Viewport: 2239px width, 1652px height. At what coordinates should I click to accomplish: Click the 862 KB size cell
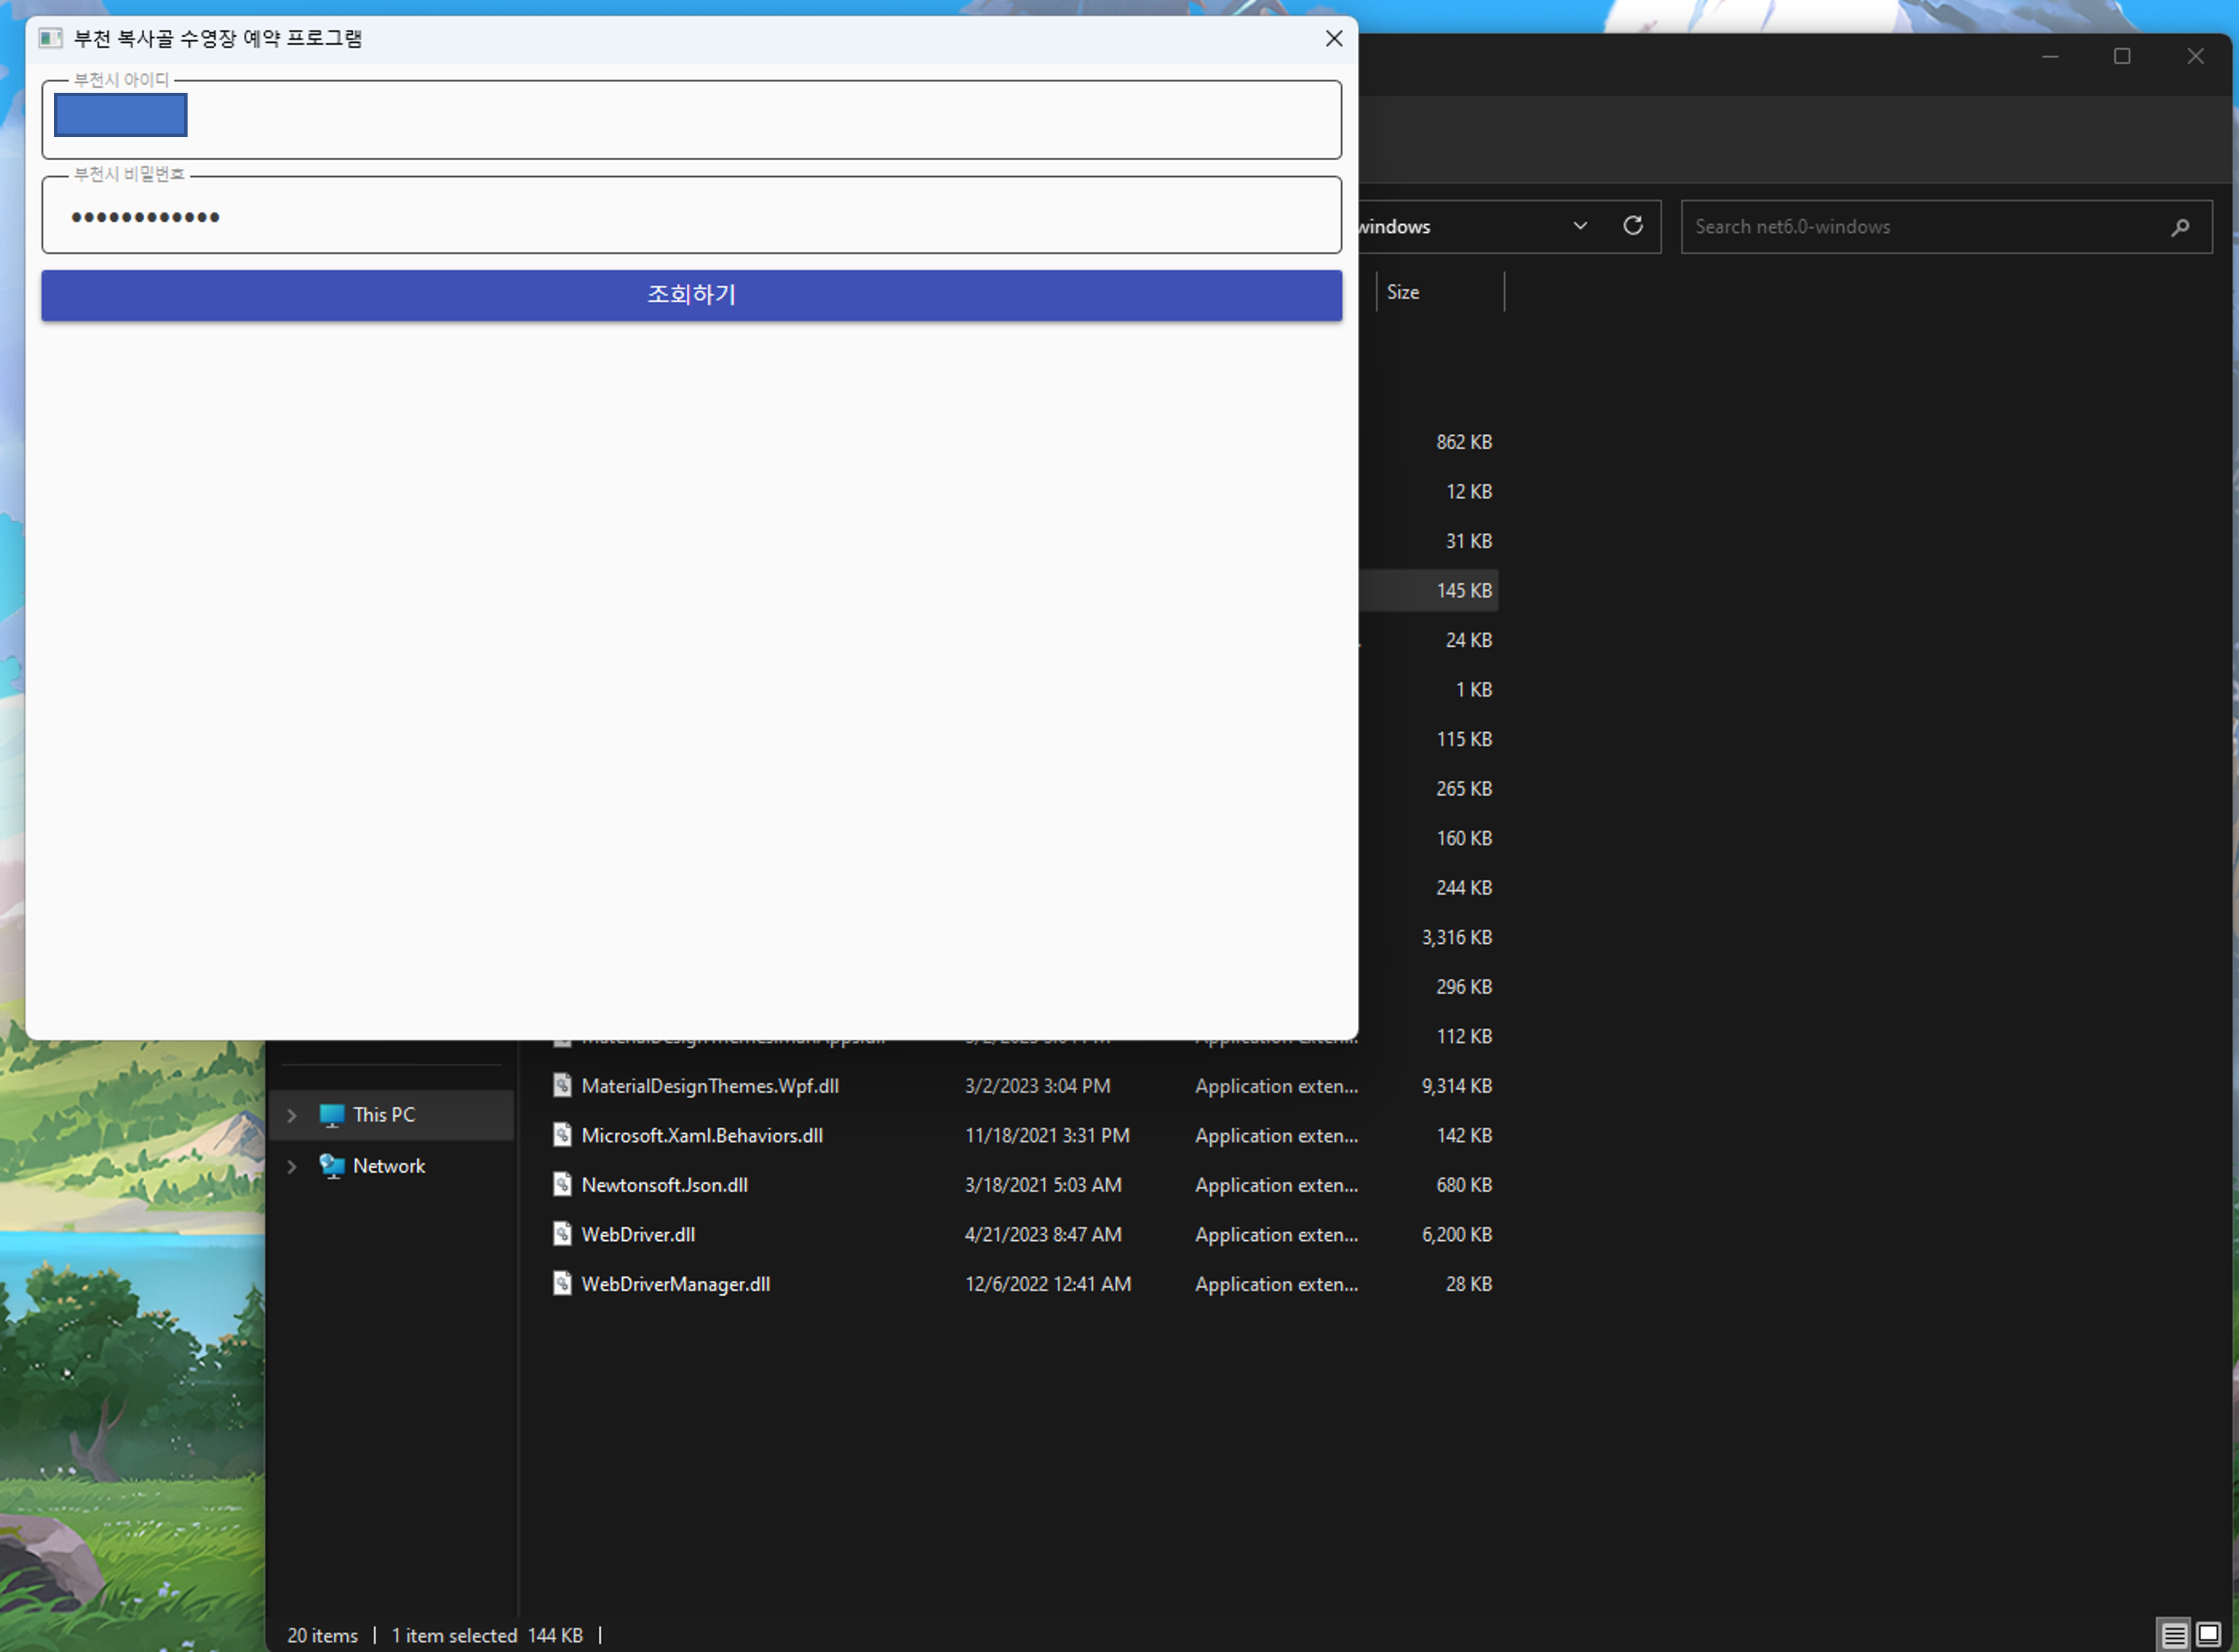click(x=1464, y=442)
